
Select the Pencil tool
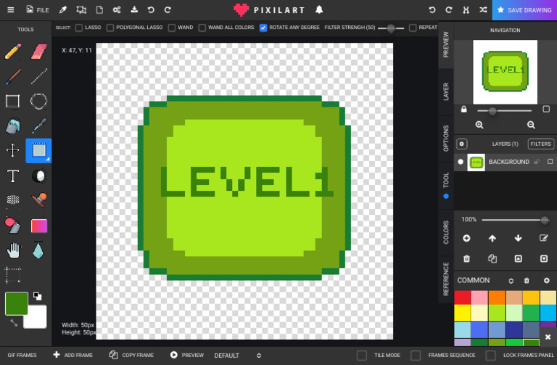13,52
